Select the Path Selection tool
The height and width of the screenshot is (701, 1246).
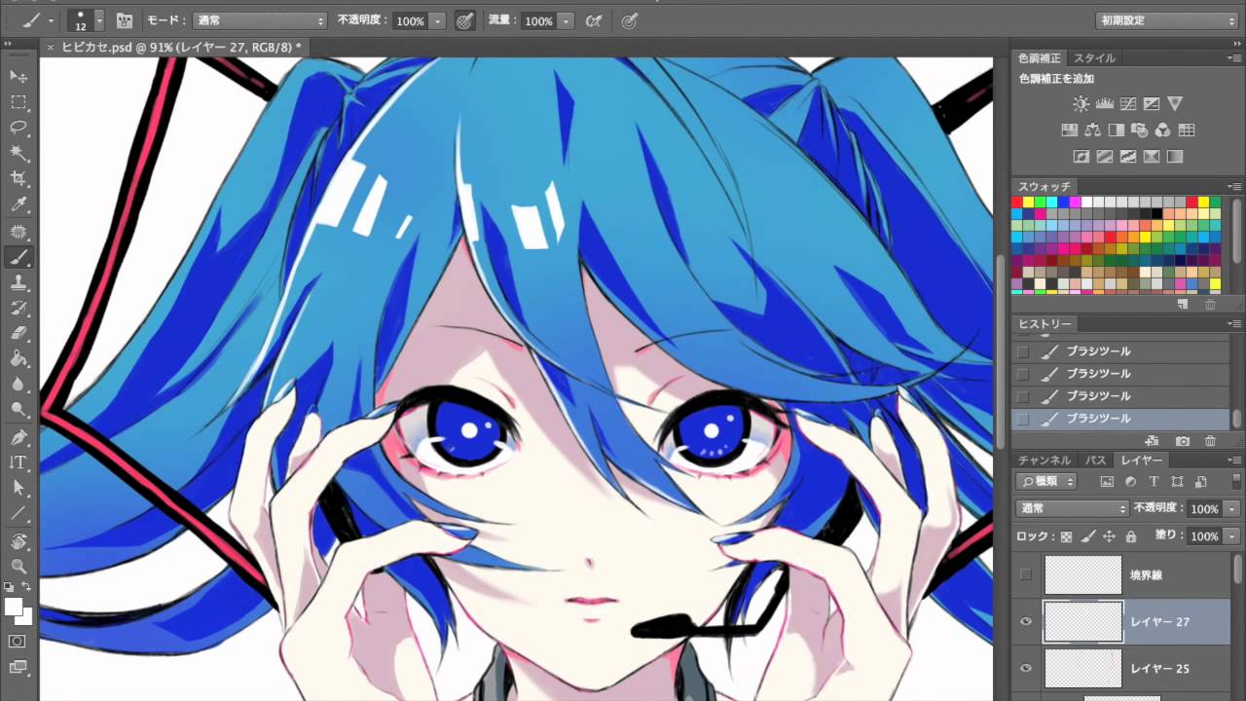(18, 488)
